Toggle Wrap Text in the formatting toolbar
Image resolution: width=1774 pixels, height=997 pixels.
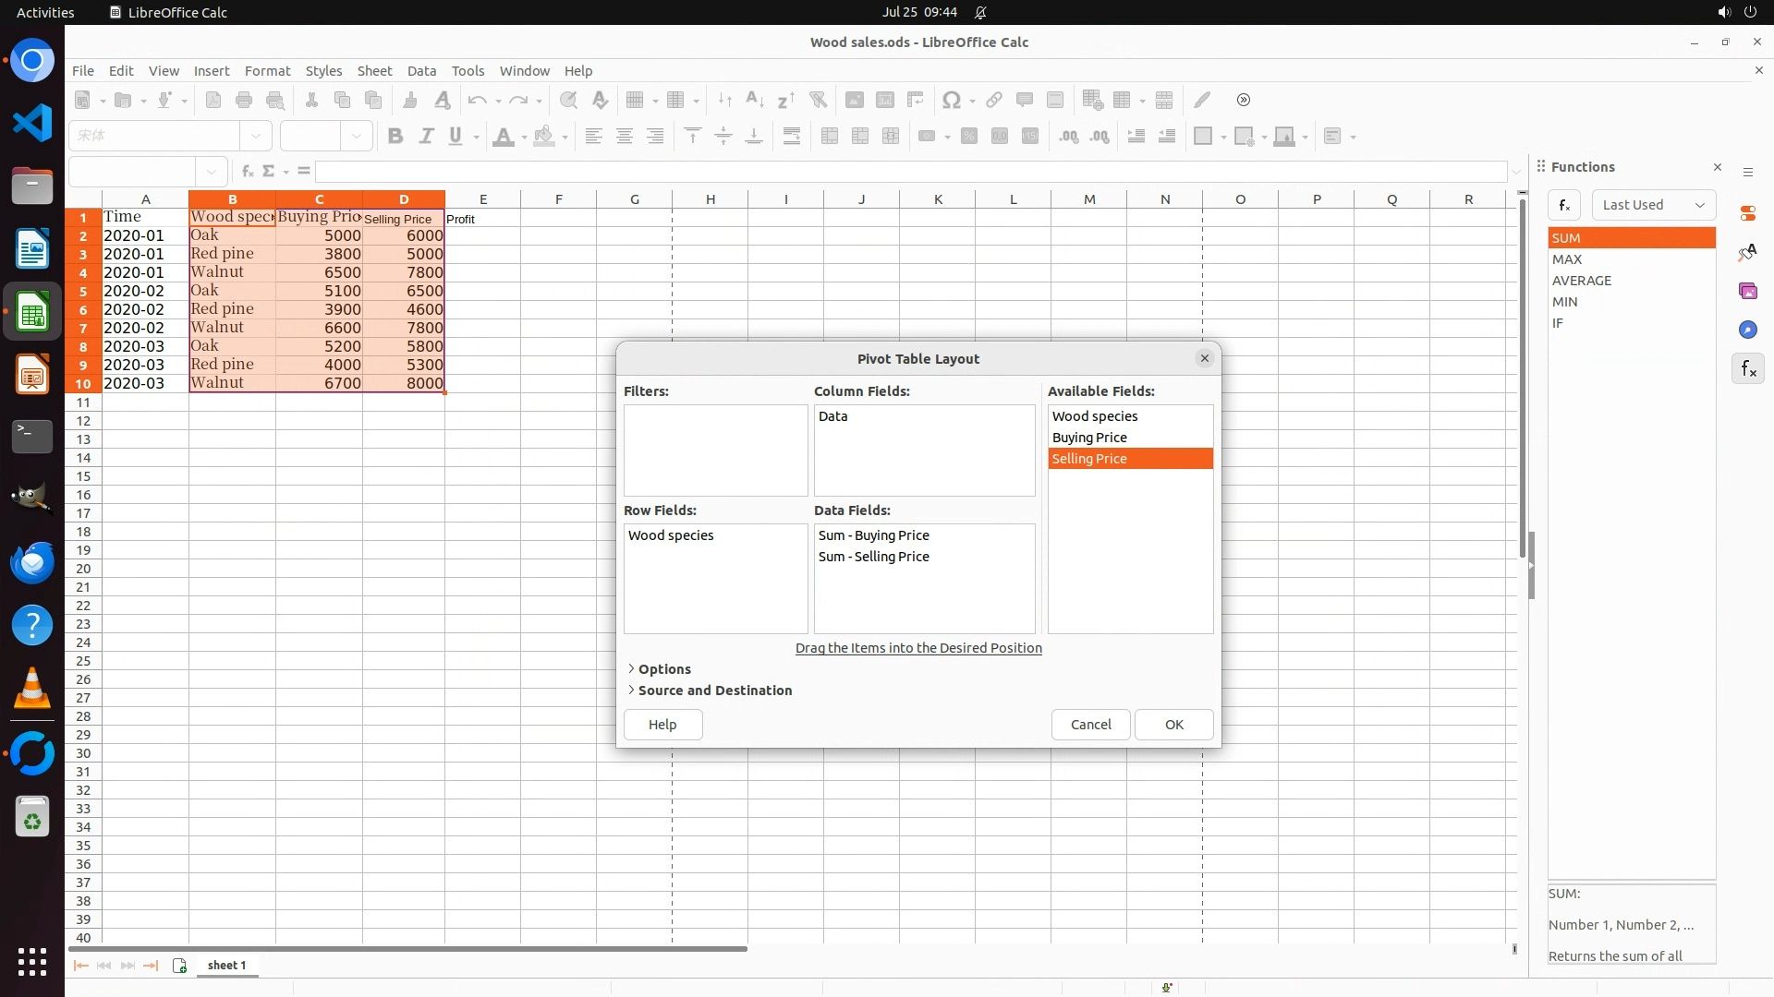coord(792,136)
